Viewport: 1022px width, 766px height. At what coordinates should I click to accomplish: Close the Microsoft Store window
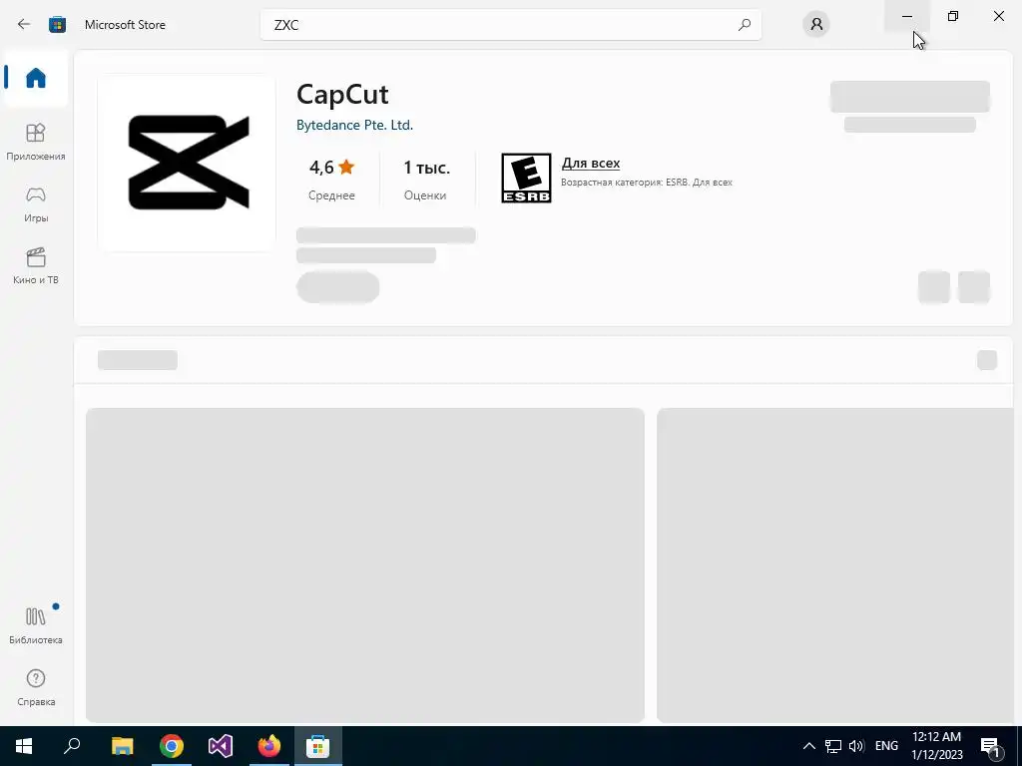998,16
